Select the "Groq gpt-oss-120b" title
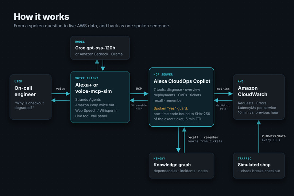This screenshot has width=294, height=196. 95,48
